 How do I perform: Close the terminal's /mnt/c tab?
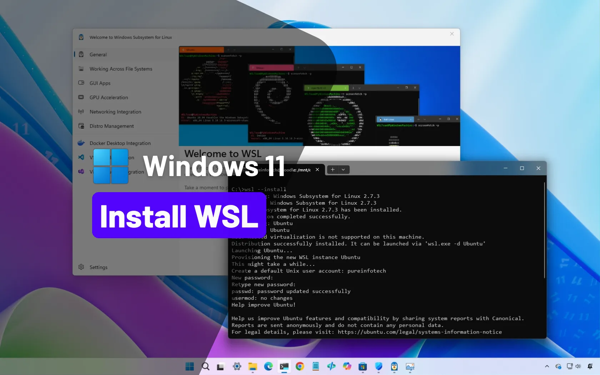point(317,170)
